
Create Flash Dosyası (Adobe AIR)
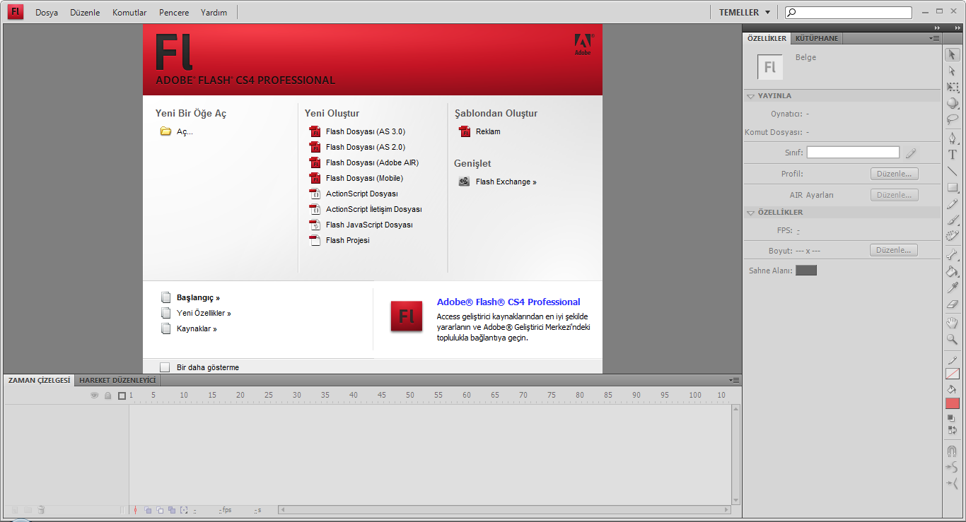[x=364, y=162]
